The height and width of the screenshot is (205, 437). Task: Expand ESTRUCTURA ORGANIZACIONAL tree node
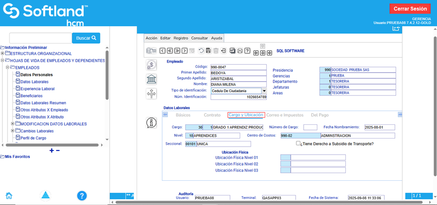click(x=2, y=54)
